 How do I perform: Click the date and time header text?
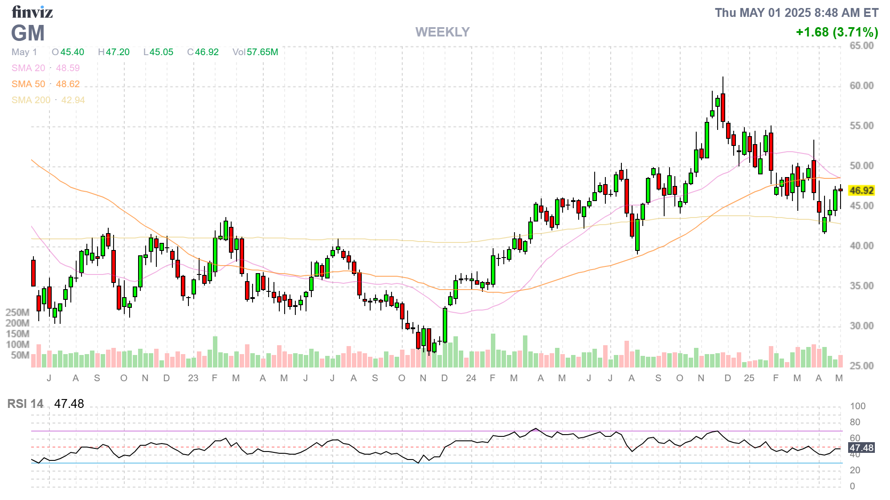click(x=796, y=13)
